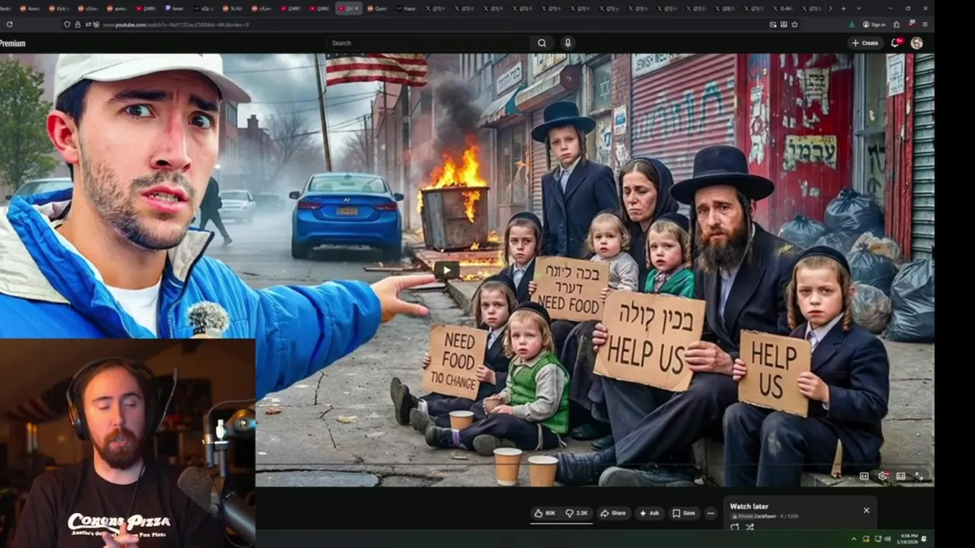The width and height of the screenshot is (975, 548).
Task: Click the tracking protection shield icon
Action: [x=67, y=24]
